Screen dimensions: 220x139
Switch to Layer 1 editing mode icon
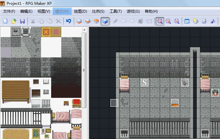[x=79, y=21]
